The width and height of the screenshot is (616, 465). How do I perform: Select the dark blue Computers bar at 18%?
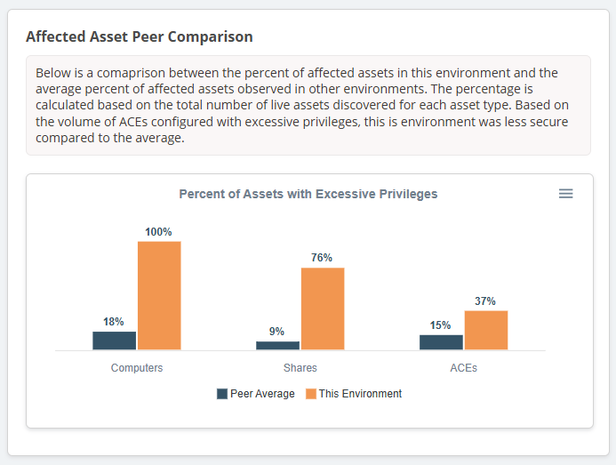(115, 341)
